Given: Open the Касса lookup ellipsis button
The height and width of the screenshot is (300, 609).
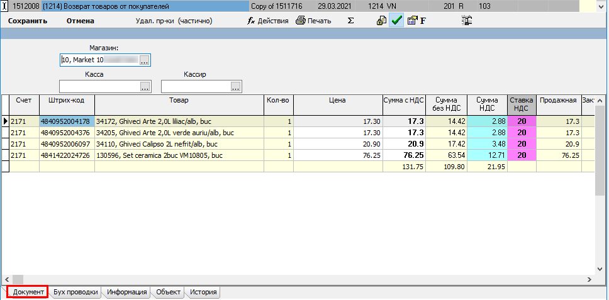Looking at the screenshot, I should [x=145, y=86].
